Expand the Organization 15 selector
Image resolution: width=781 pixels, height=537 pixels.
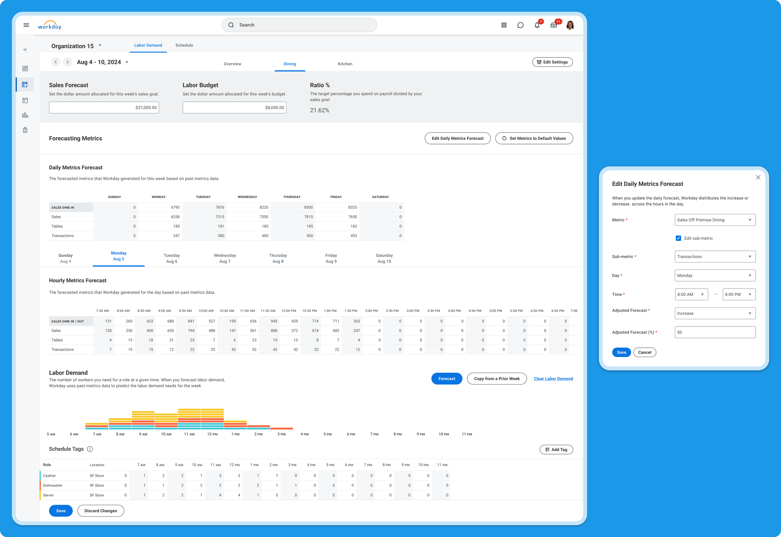click(100, 45)
